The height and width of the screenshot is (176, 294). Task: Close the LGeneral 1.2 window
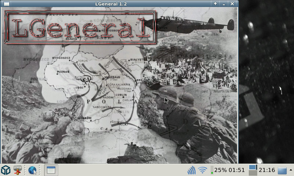point(232,4)
